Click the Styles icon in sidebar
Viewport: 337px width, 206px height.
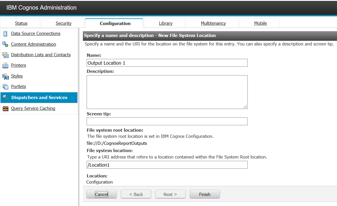5,76
